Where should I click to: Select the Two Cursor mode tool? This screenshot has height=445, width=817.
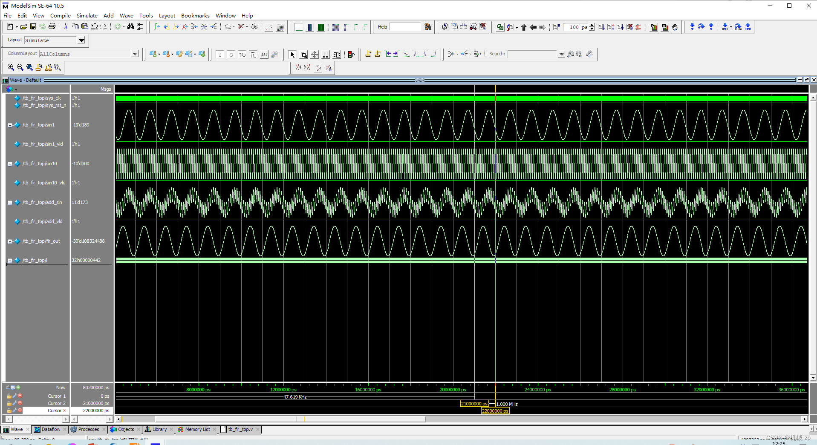coord(326,55)
